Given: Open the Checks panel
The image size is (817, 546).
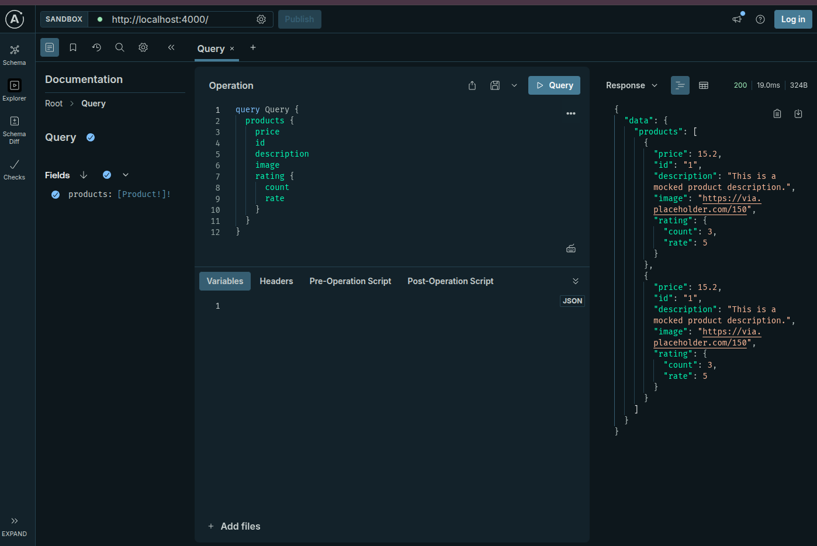Looking at the screenshot, I should 14,168.
